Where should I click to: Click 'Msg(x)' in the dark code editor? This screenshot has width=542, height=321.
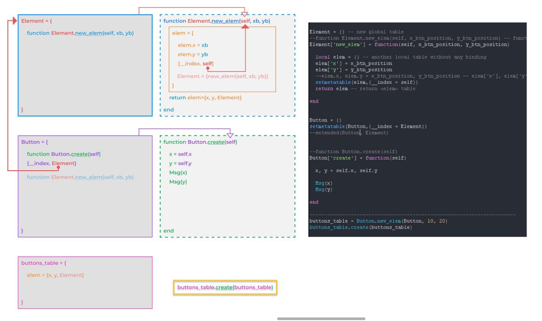point(324,183)
